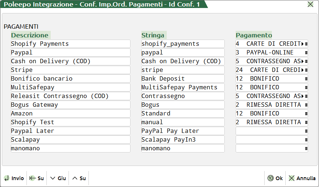The image size is (319, 187).
Task: Open list icon for Paypal Later pagamento
Action: tap(306, 131)
